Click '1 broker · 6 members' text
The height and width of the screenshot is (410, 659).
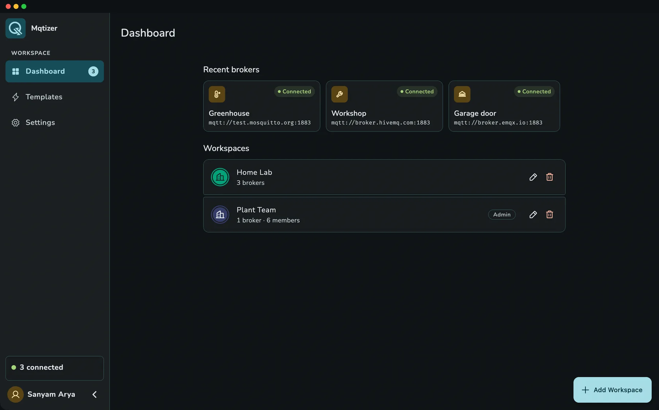pyautogui.click(x=268, y=220)
